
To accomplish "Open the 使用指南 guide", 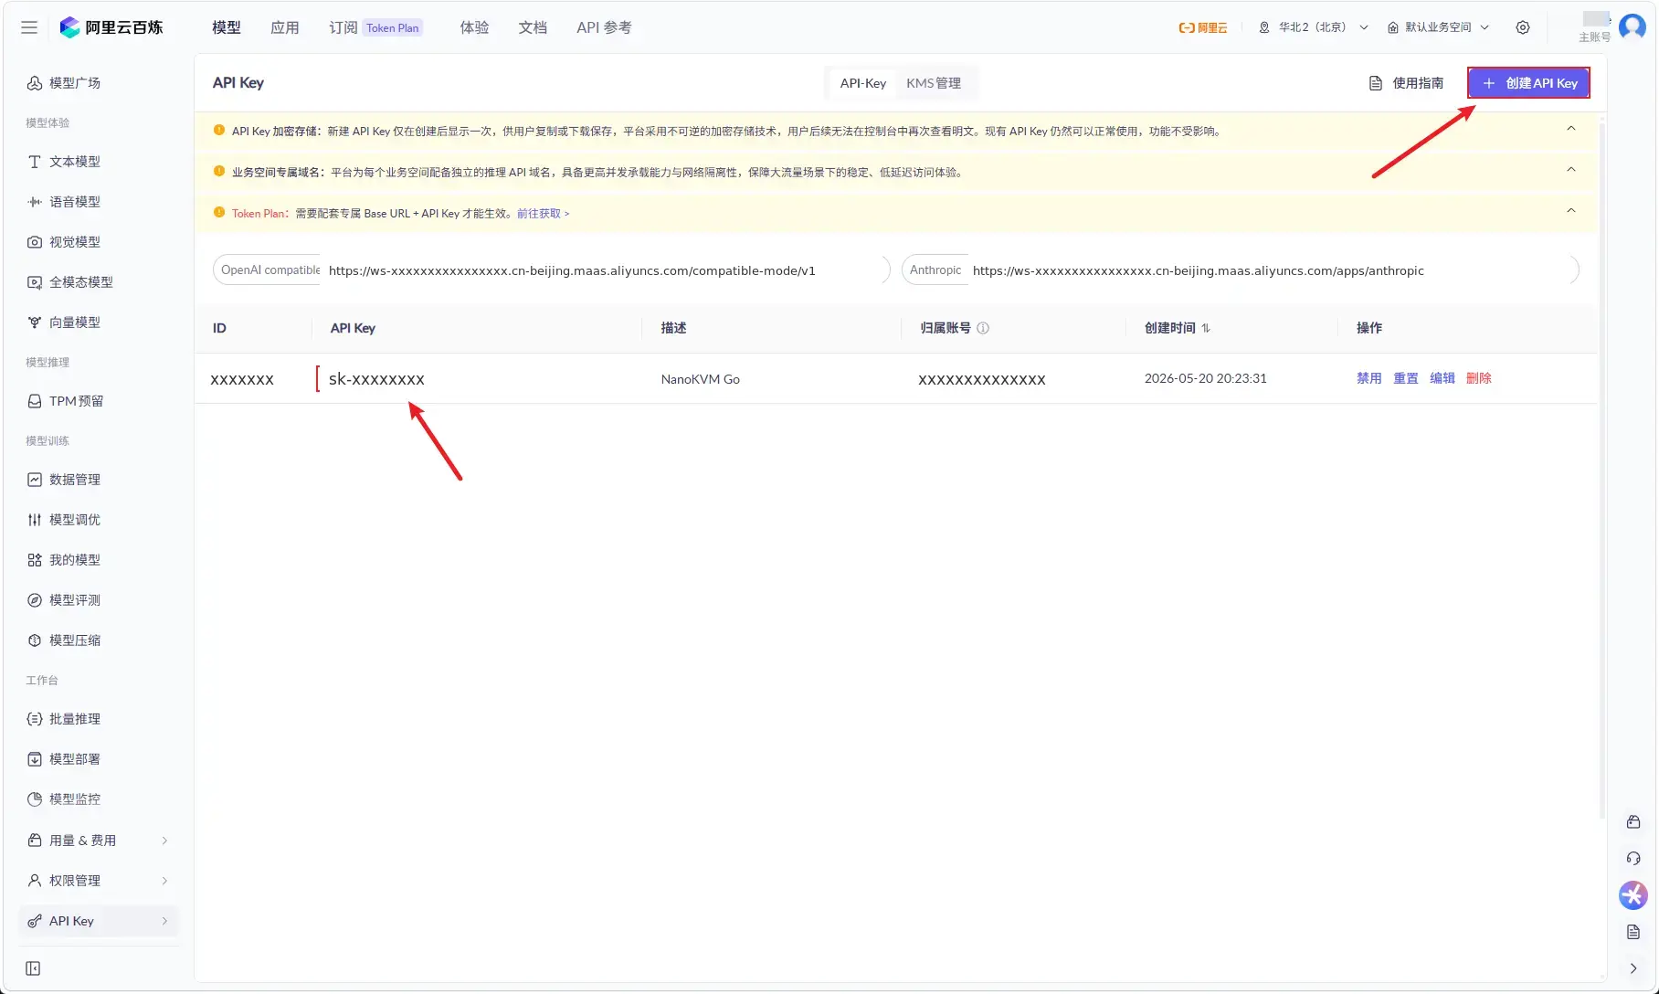I will pos(1406,83).
